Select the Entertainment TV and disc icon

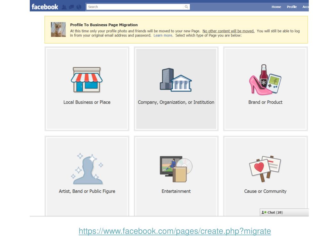[176, 169]
